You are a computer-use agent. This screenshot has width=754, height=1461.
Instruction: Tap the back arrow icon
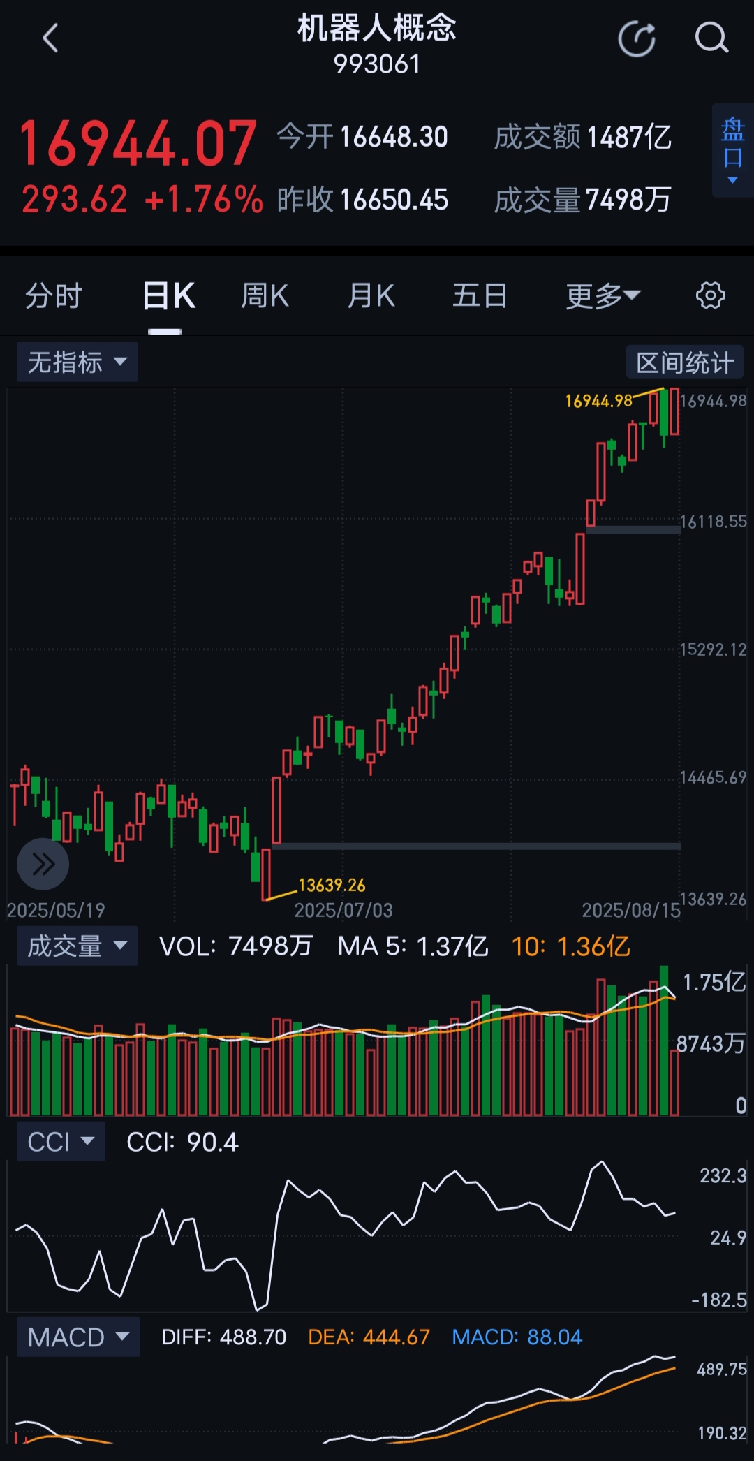(50, 38)
